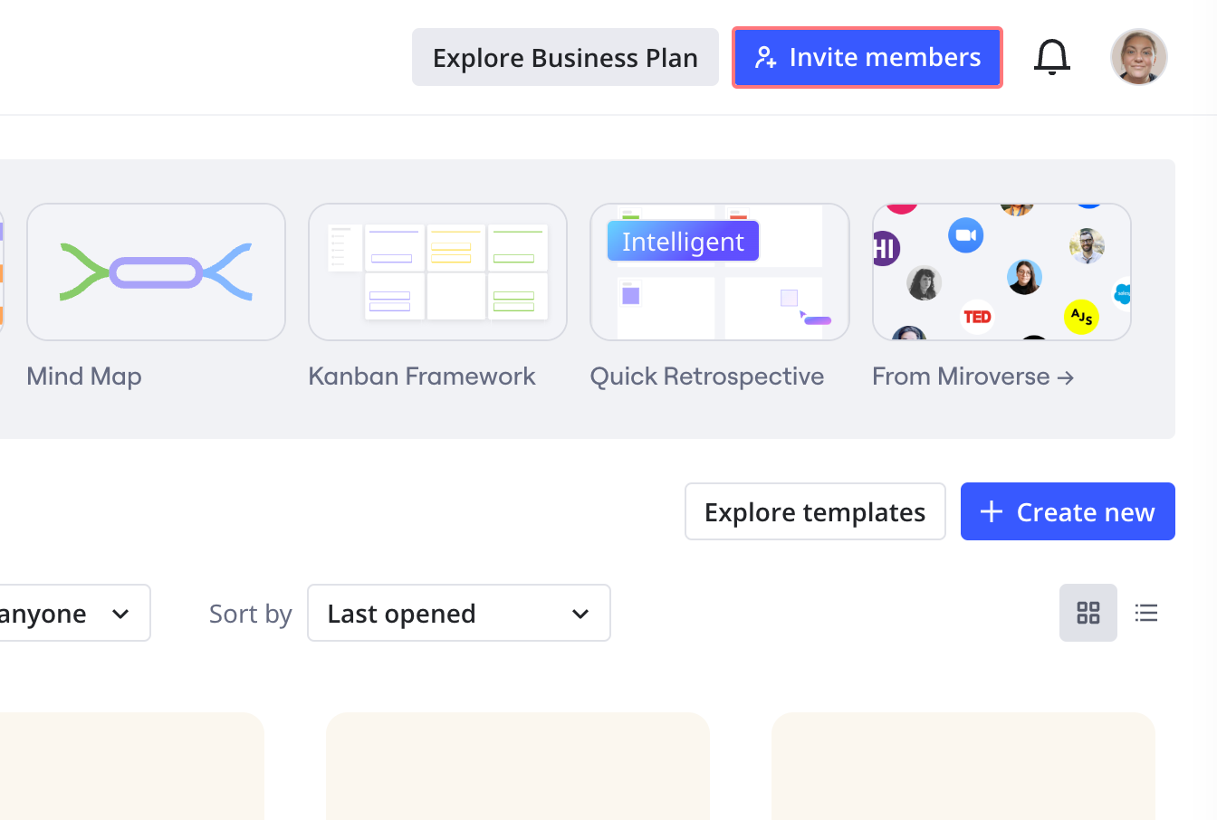Open the Last opened sort dropdown

458,613
